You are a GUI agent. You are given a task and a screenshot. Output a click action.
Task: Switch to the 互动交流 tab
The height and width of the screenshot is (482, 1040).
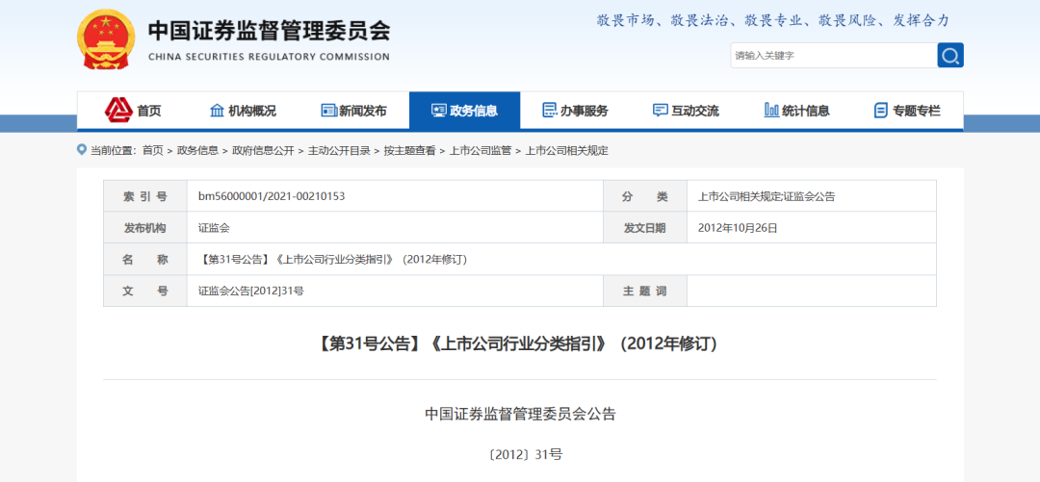[x=687, y=111]
